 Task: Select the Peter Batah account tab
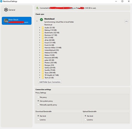(17, 21)
